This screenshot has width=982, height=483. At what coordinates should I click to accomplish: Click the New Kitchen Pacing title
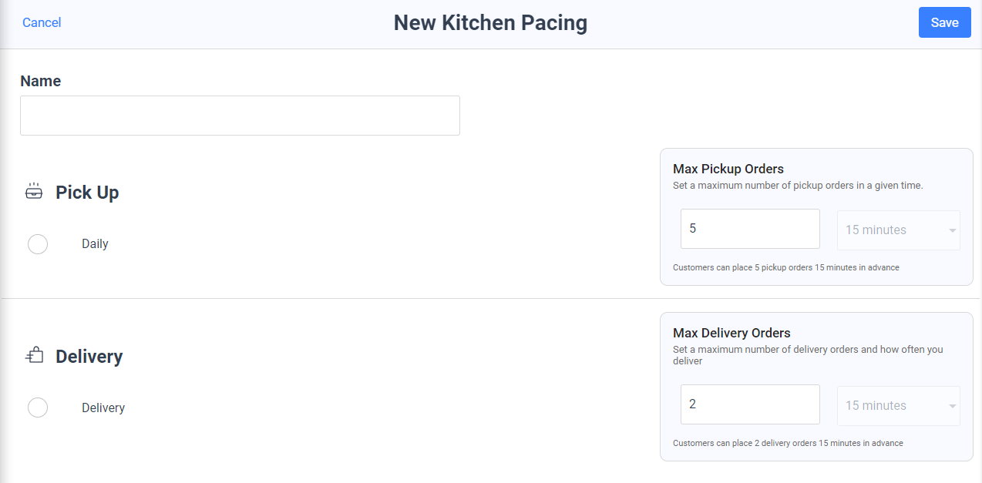[x=490, y=23]
